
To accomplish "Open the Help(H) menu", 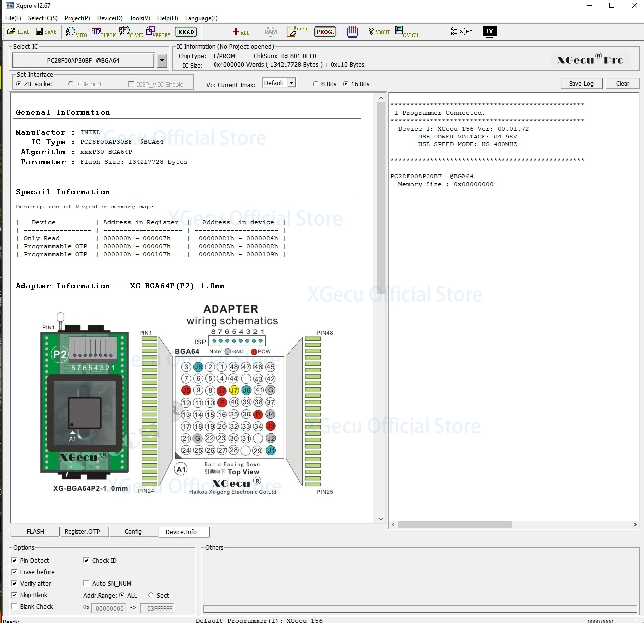I will click(168, 18).
